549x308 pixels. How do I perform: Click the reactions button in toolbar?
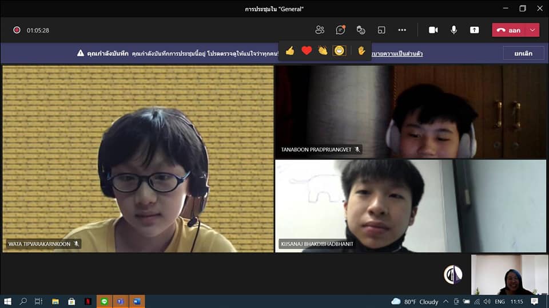point(360,30)
